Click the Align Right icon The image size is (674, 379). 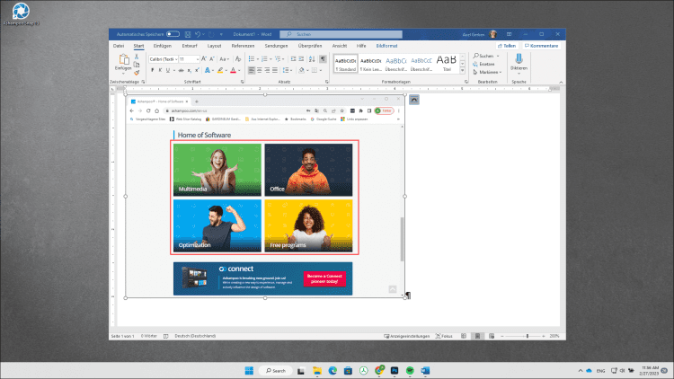(x=268, y=70)
